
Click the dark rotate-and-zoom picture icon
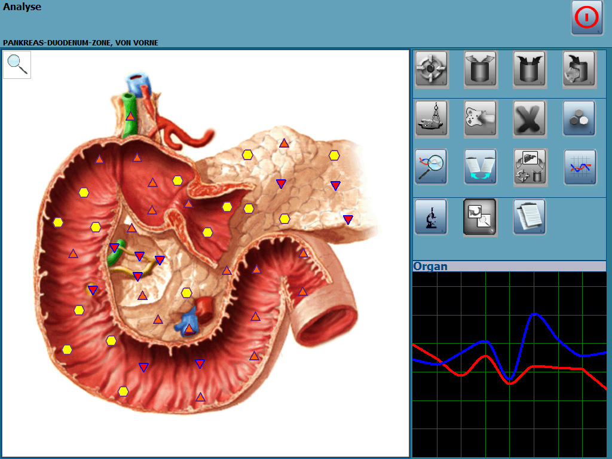tap(480, 217)
